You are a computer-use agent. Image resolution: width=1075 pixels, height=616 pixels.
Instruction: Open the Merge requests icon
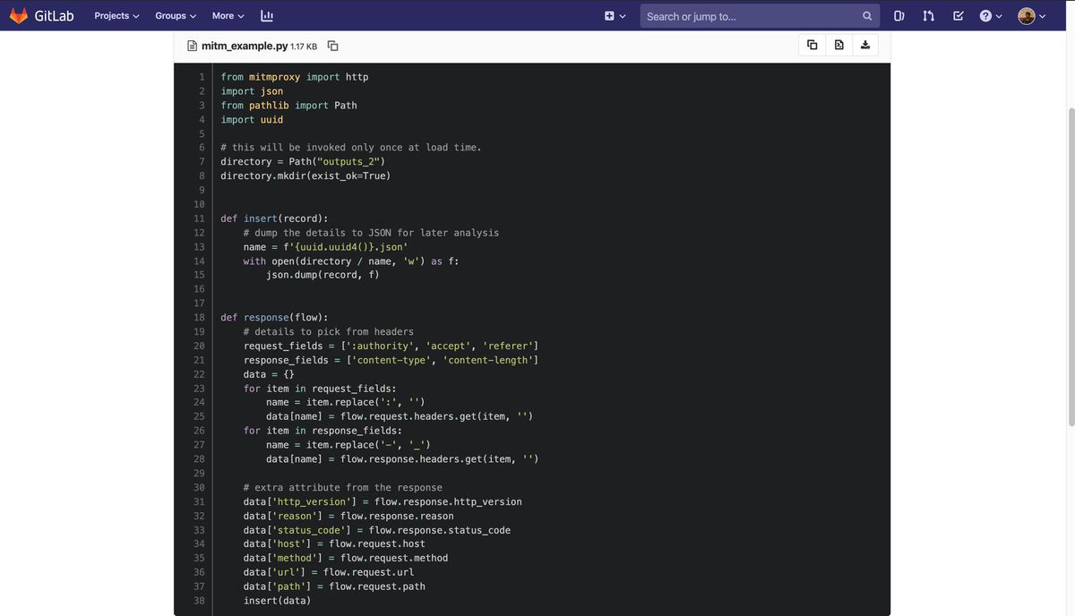pos(928,15)
